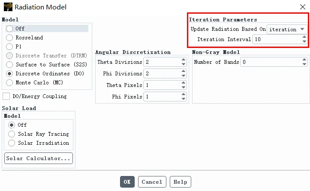Select Monte Carlo (MC) radiation model
The image size is (310, 191).
pyautogui.click(x=9, y=83)
